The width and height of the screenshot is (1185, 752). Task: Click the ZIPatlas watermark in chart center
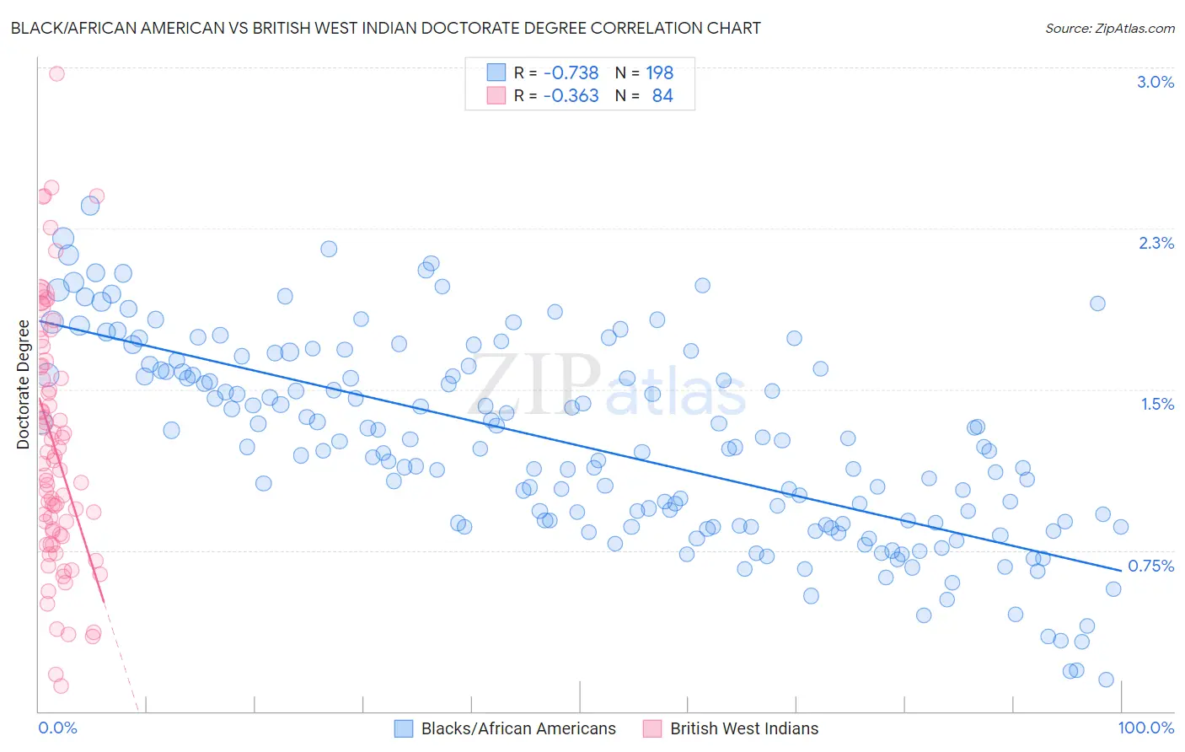coord(607,384)
